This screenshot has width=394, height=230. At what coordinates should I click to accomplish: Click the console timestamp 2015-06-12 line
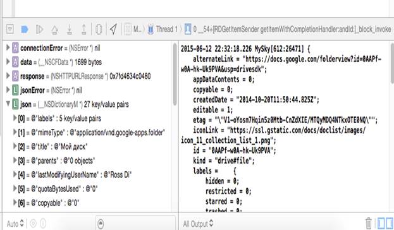(245, 49)
